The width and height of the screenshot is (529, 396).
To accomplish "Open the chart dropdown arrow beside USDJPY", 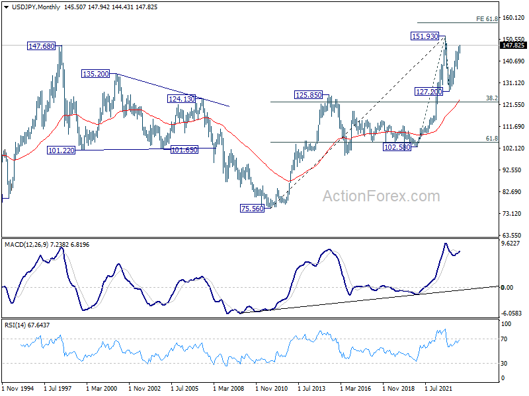I will tap(7, 7).
